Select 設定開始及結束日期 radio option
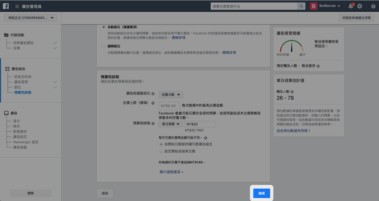Viewport: 379px width, 201px height. (x=161, y=151)
